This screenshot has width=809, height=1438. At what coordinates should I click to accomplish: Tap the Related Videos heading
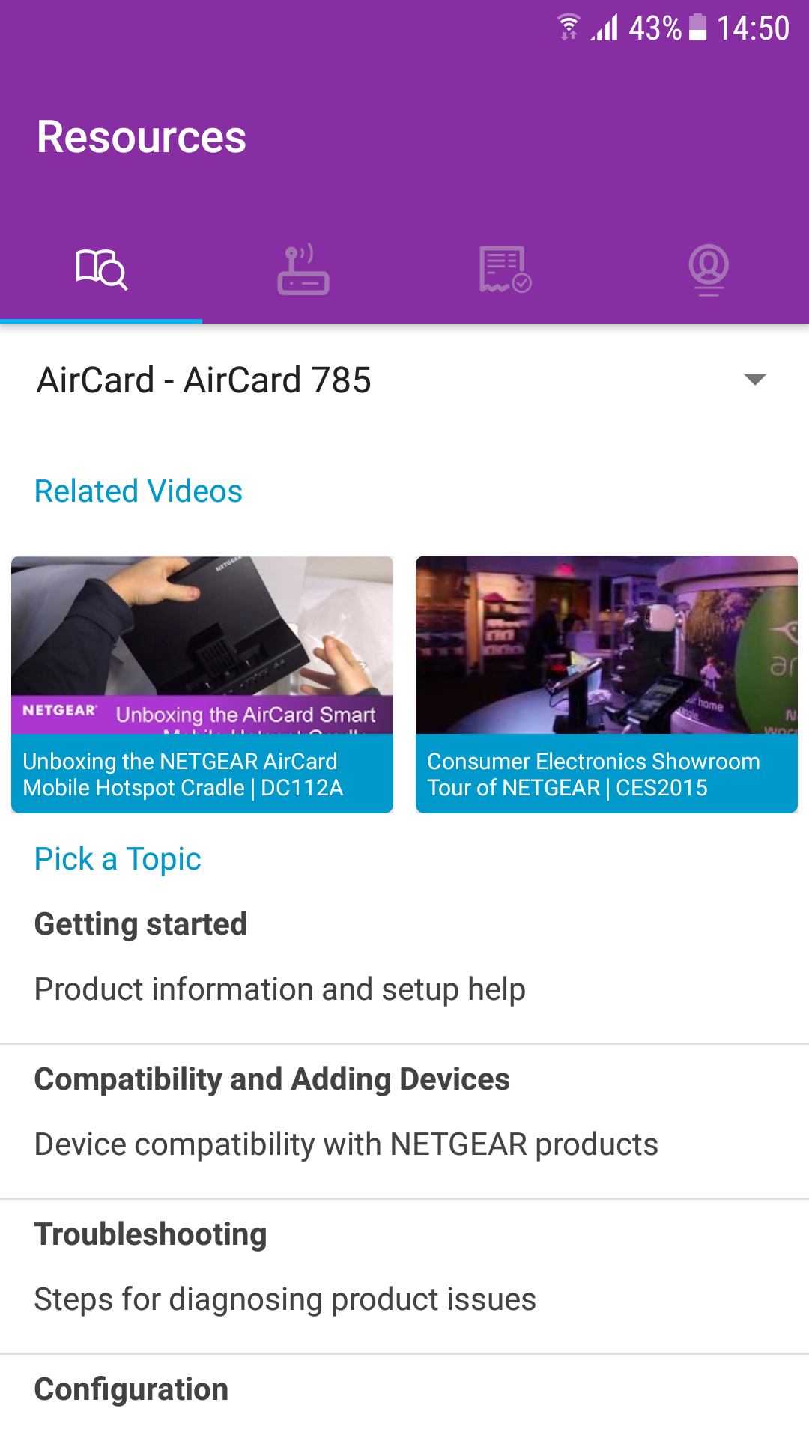tap(139, 491)
